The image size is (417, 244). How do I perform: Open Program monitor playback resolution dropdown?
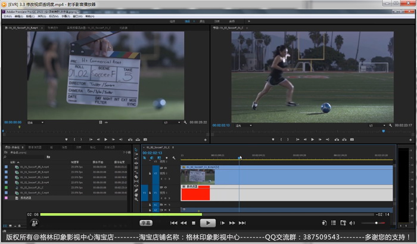377,125
